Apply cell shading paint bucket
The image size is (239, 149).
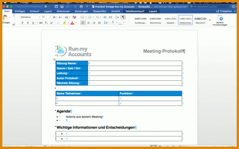click(x=113, y=23)
